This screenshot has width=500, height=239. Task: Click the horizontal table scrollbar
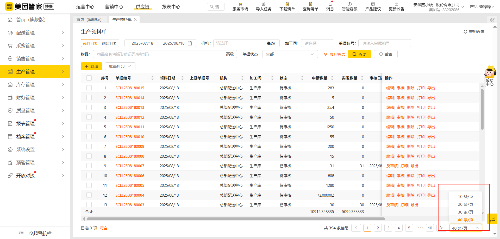(234, 219)
